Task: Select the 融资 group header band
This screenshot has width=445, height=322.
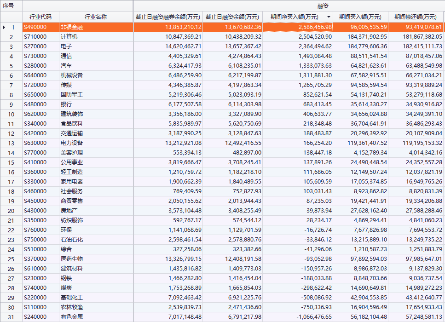Action: (x=289, y=6)
